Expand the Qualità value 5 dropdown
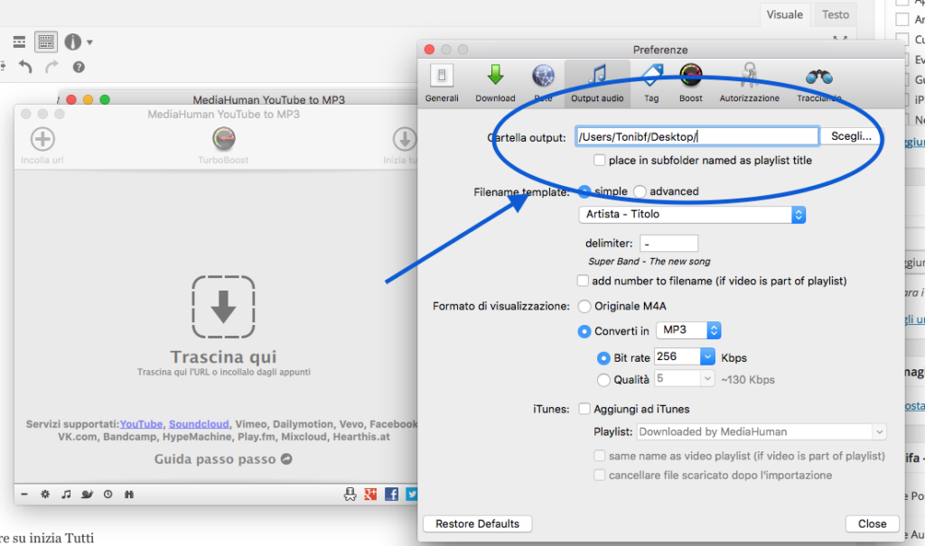This screenshot has width=925, height=546. pos(707,378)
